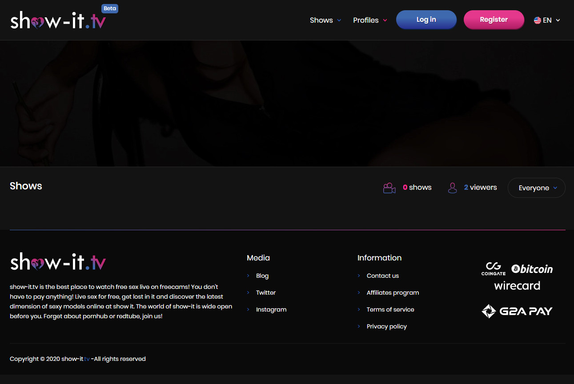
Task: Click the show-it.tv header logo
Action: point(58,20)
